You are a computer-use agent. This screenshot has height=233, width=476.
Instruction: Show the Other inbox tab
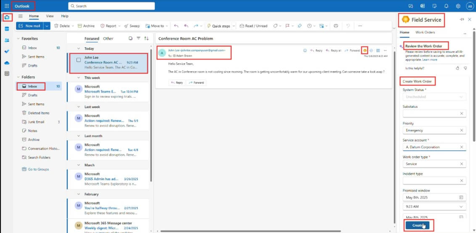[x=108, y=39]
